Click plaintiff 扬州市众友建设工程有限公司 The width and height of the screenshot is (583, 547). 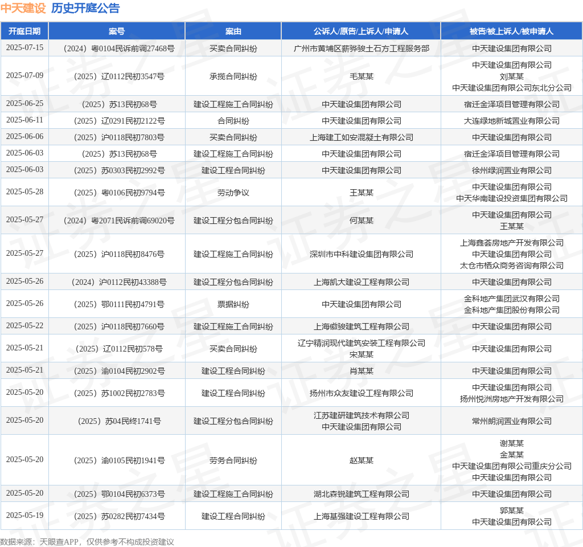point(362,393)
